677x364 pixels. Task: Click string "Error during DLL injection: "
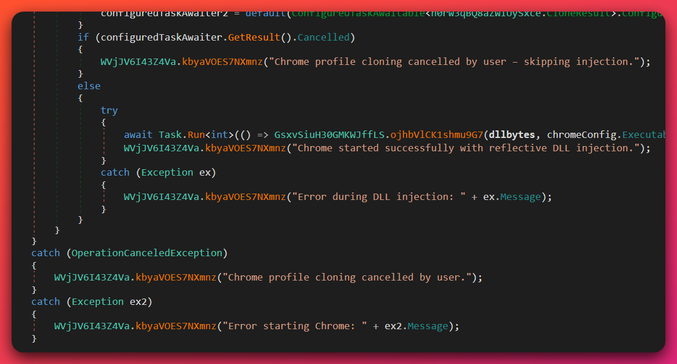tap(379, 196)
